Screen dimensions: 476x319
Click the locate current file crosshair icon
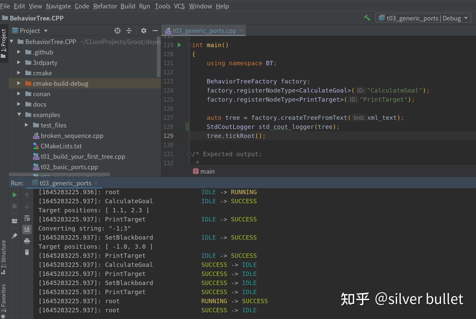point(117,31)
